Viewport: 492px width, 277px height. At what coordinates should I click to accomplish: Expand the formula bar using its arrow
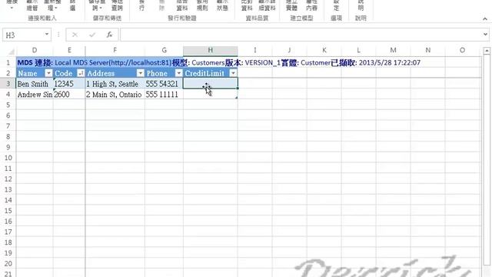pos(485,34)
